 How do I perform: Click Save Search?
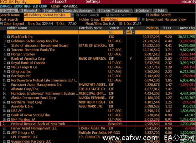pyautogui.click(x=87, y=15)
